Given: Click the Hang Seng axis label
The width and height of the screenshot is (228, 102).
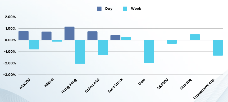Looking at the screenshot, I should [x=69, y=86].
